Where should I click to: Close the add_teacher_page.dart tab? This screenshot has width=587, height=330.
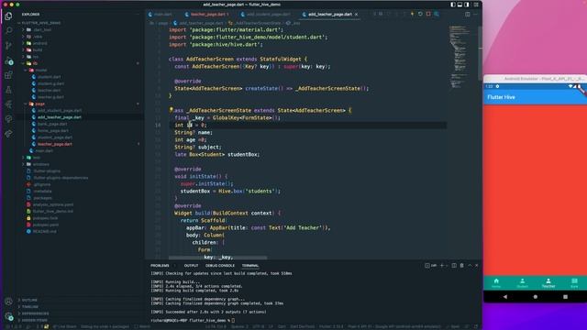pyautogui.click(x=357, y=15)
